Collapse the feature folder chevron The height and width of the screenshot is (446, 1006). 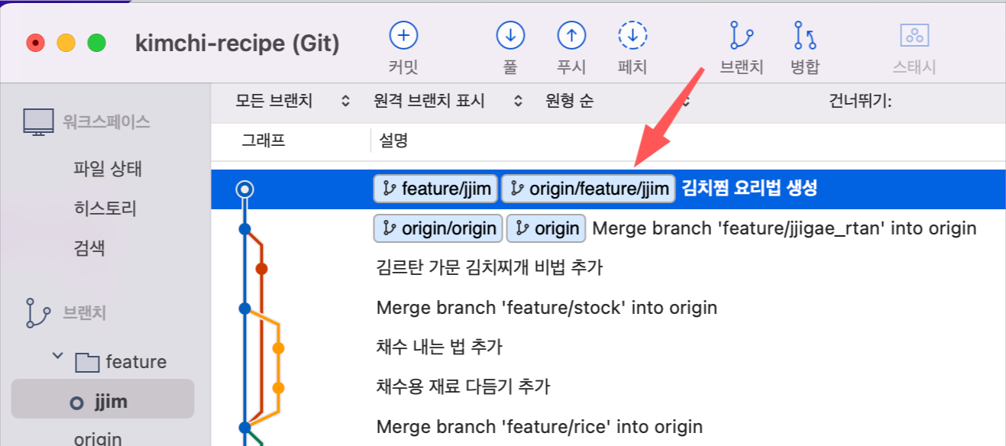pos(57,357)
